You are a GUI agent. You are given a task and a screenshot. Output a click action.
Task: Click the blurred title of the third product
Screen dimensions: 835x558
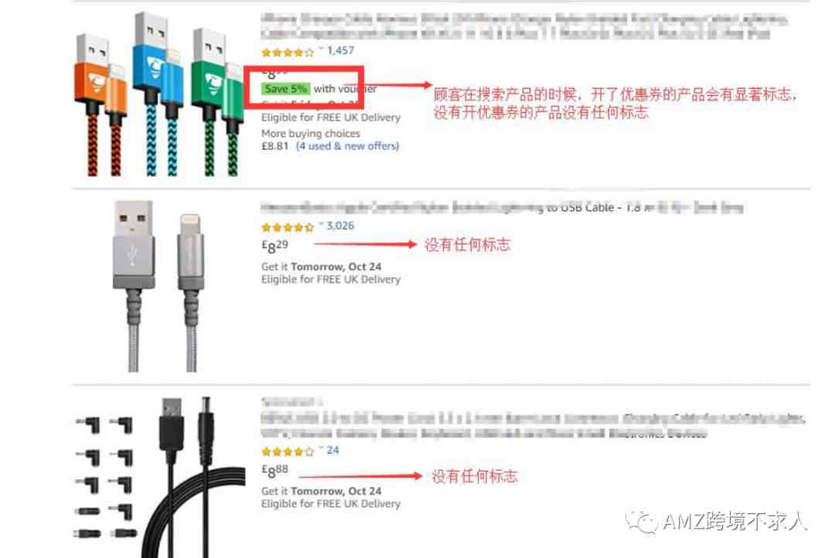coord(533,425)
